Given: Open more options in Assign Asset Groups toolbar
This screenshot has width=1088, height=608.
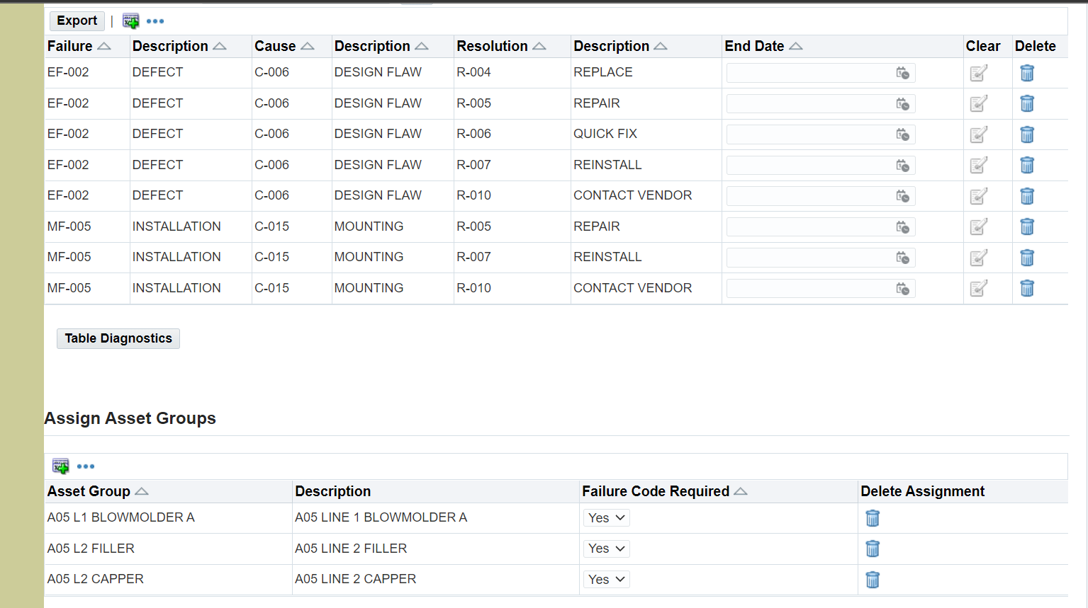Looking at the screenshot, I should pos(86,466).
